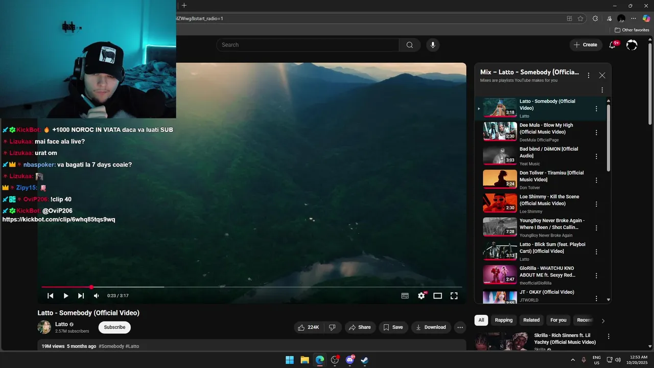Dislike the video

coord(332,327)
